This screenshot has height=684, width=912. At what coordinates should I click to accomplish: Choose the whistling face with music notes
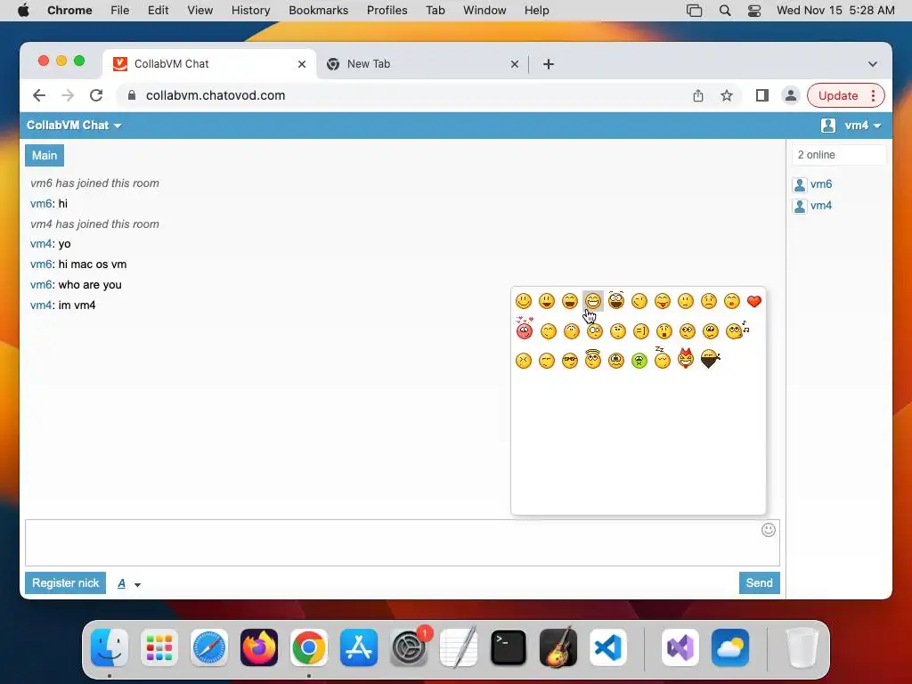coord(737,330)
